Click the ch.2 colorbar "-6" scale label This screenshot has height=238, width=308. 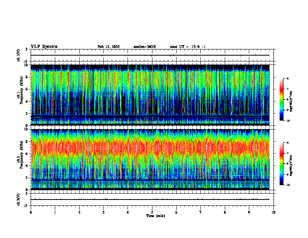click(287, 143)
